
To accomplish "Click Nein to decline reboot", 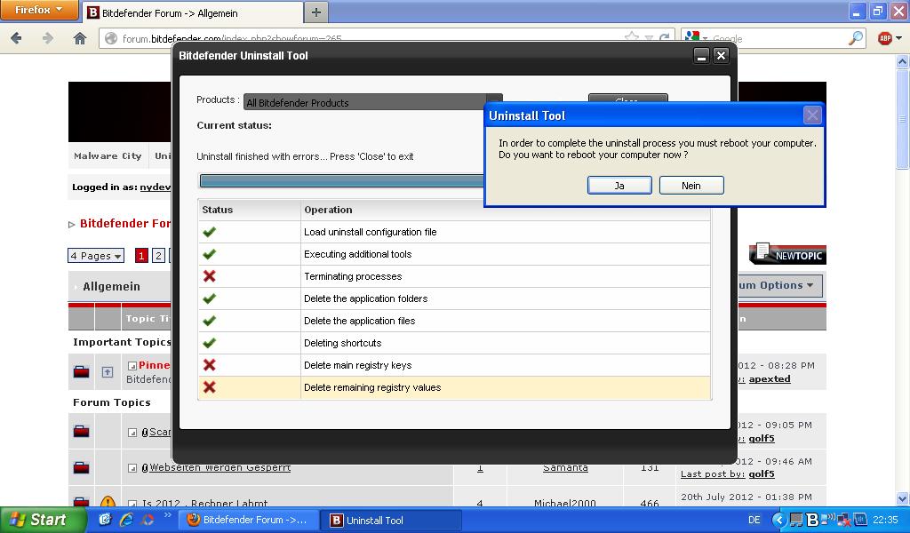I will click(691, 186).
